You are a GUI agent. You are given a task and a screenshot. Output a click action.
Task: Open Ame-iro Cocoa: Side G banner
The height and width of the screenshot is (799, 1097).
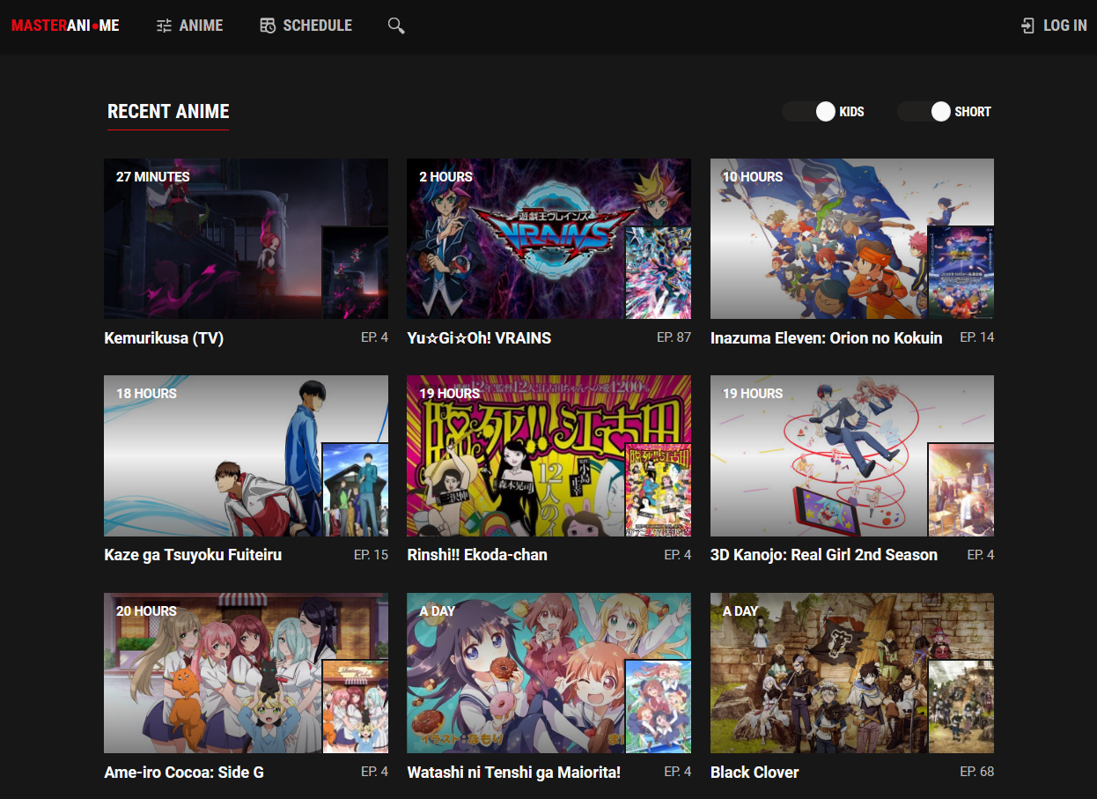(246, 673)
